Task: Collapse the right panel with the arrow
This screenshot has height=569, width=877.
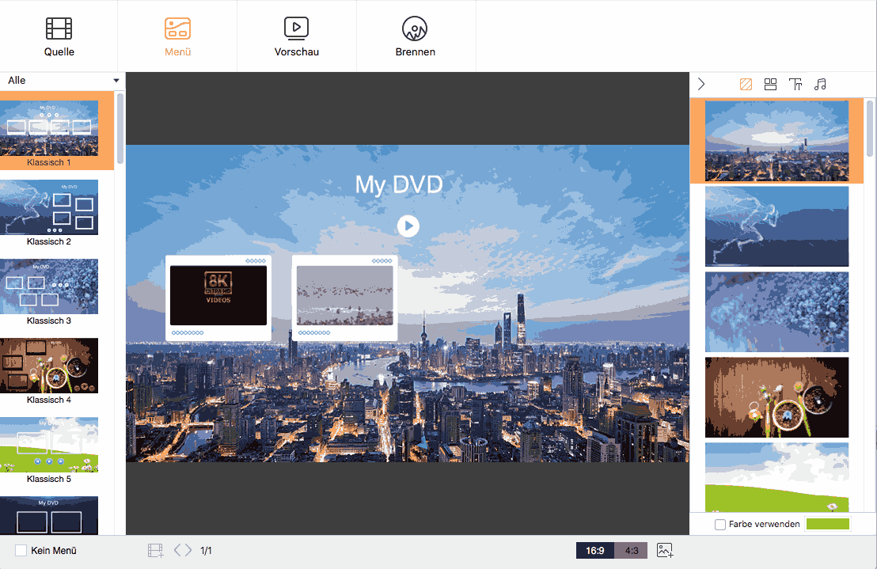Action: (x=701, y=85)
